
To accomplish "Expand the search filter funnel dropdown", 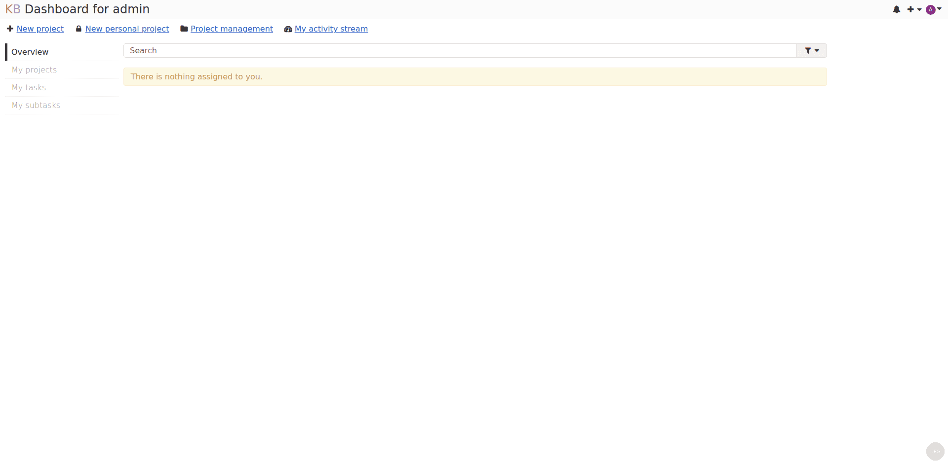I will click(811, 50).
